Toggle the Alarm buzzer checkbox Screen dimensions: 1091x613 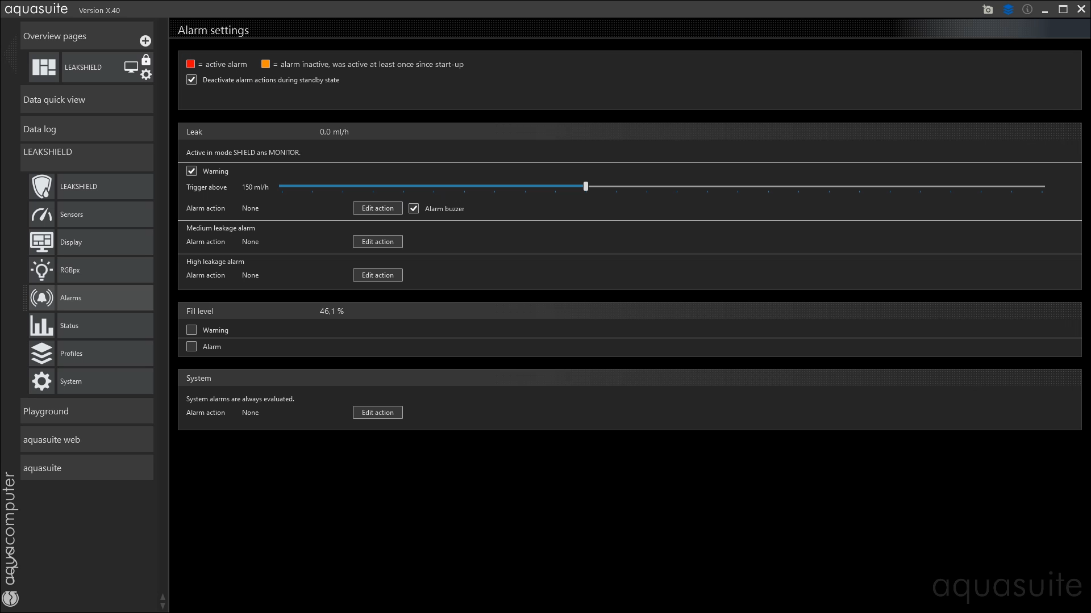click(x=414, y=208)
